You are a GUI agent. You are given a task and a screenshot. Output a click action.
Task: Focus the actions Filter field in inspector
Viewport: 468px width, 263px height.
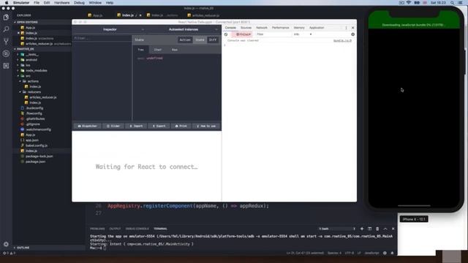pos(102,38)
